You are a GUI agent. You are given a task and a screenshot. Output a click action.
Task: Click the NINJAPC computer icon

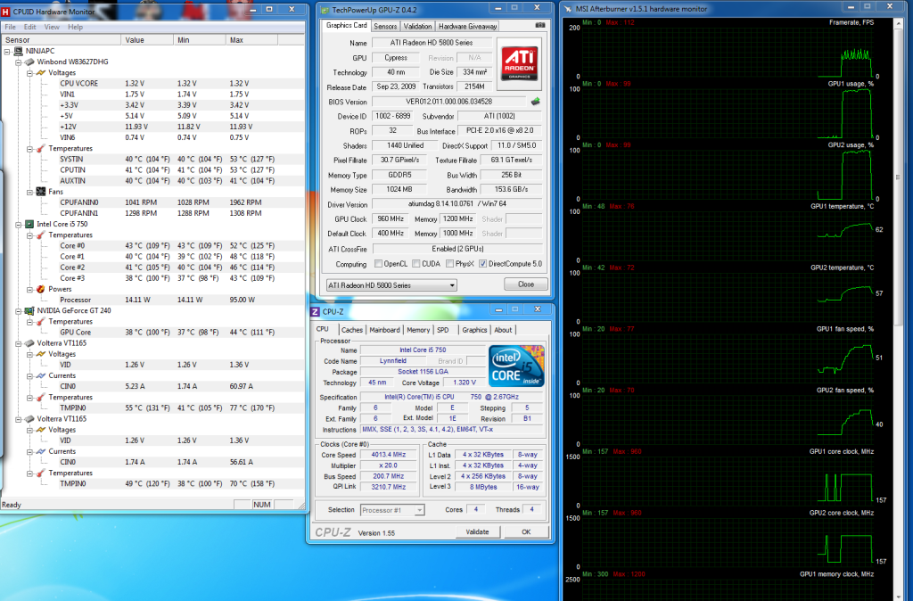click(18, 51)
